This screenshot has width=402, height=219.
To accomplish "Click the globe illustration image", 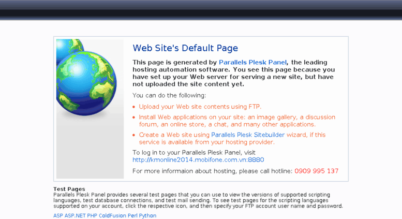I will pyautogui.click(x=90, y=109).
